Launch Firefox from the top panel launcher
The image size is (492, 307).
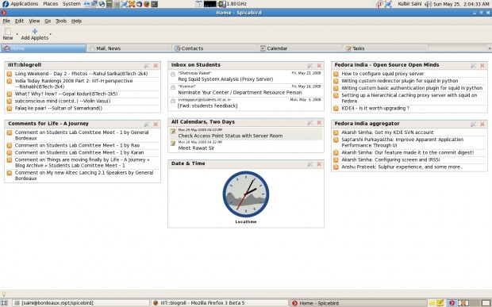point(147,4)
